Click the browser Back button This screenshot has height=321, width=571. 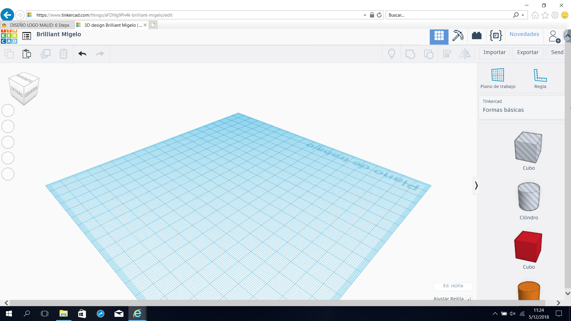point(7,15)
